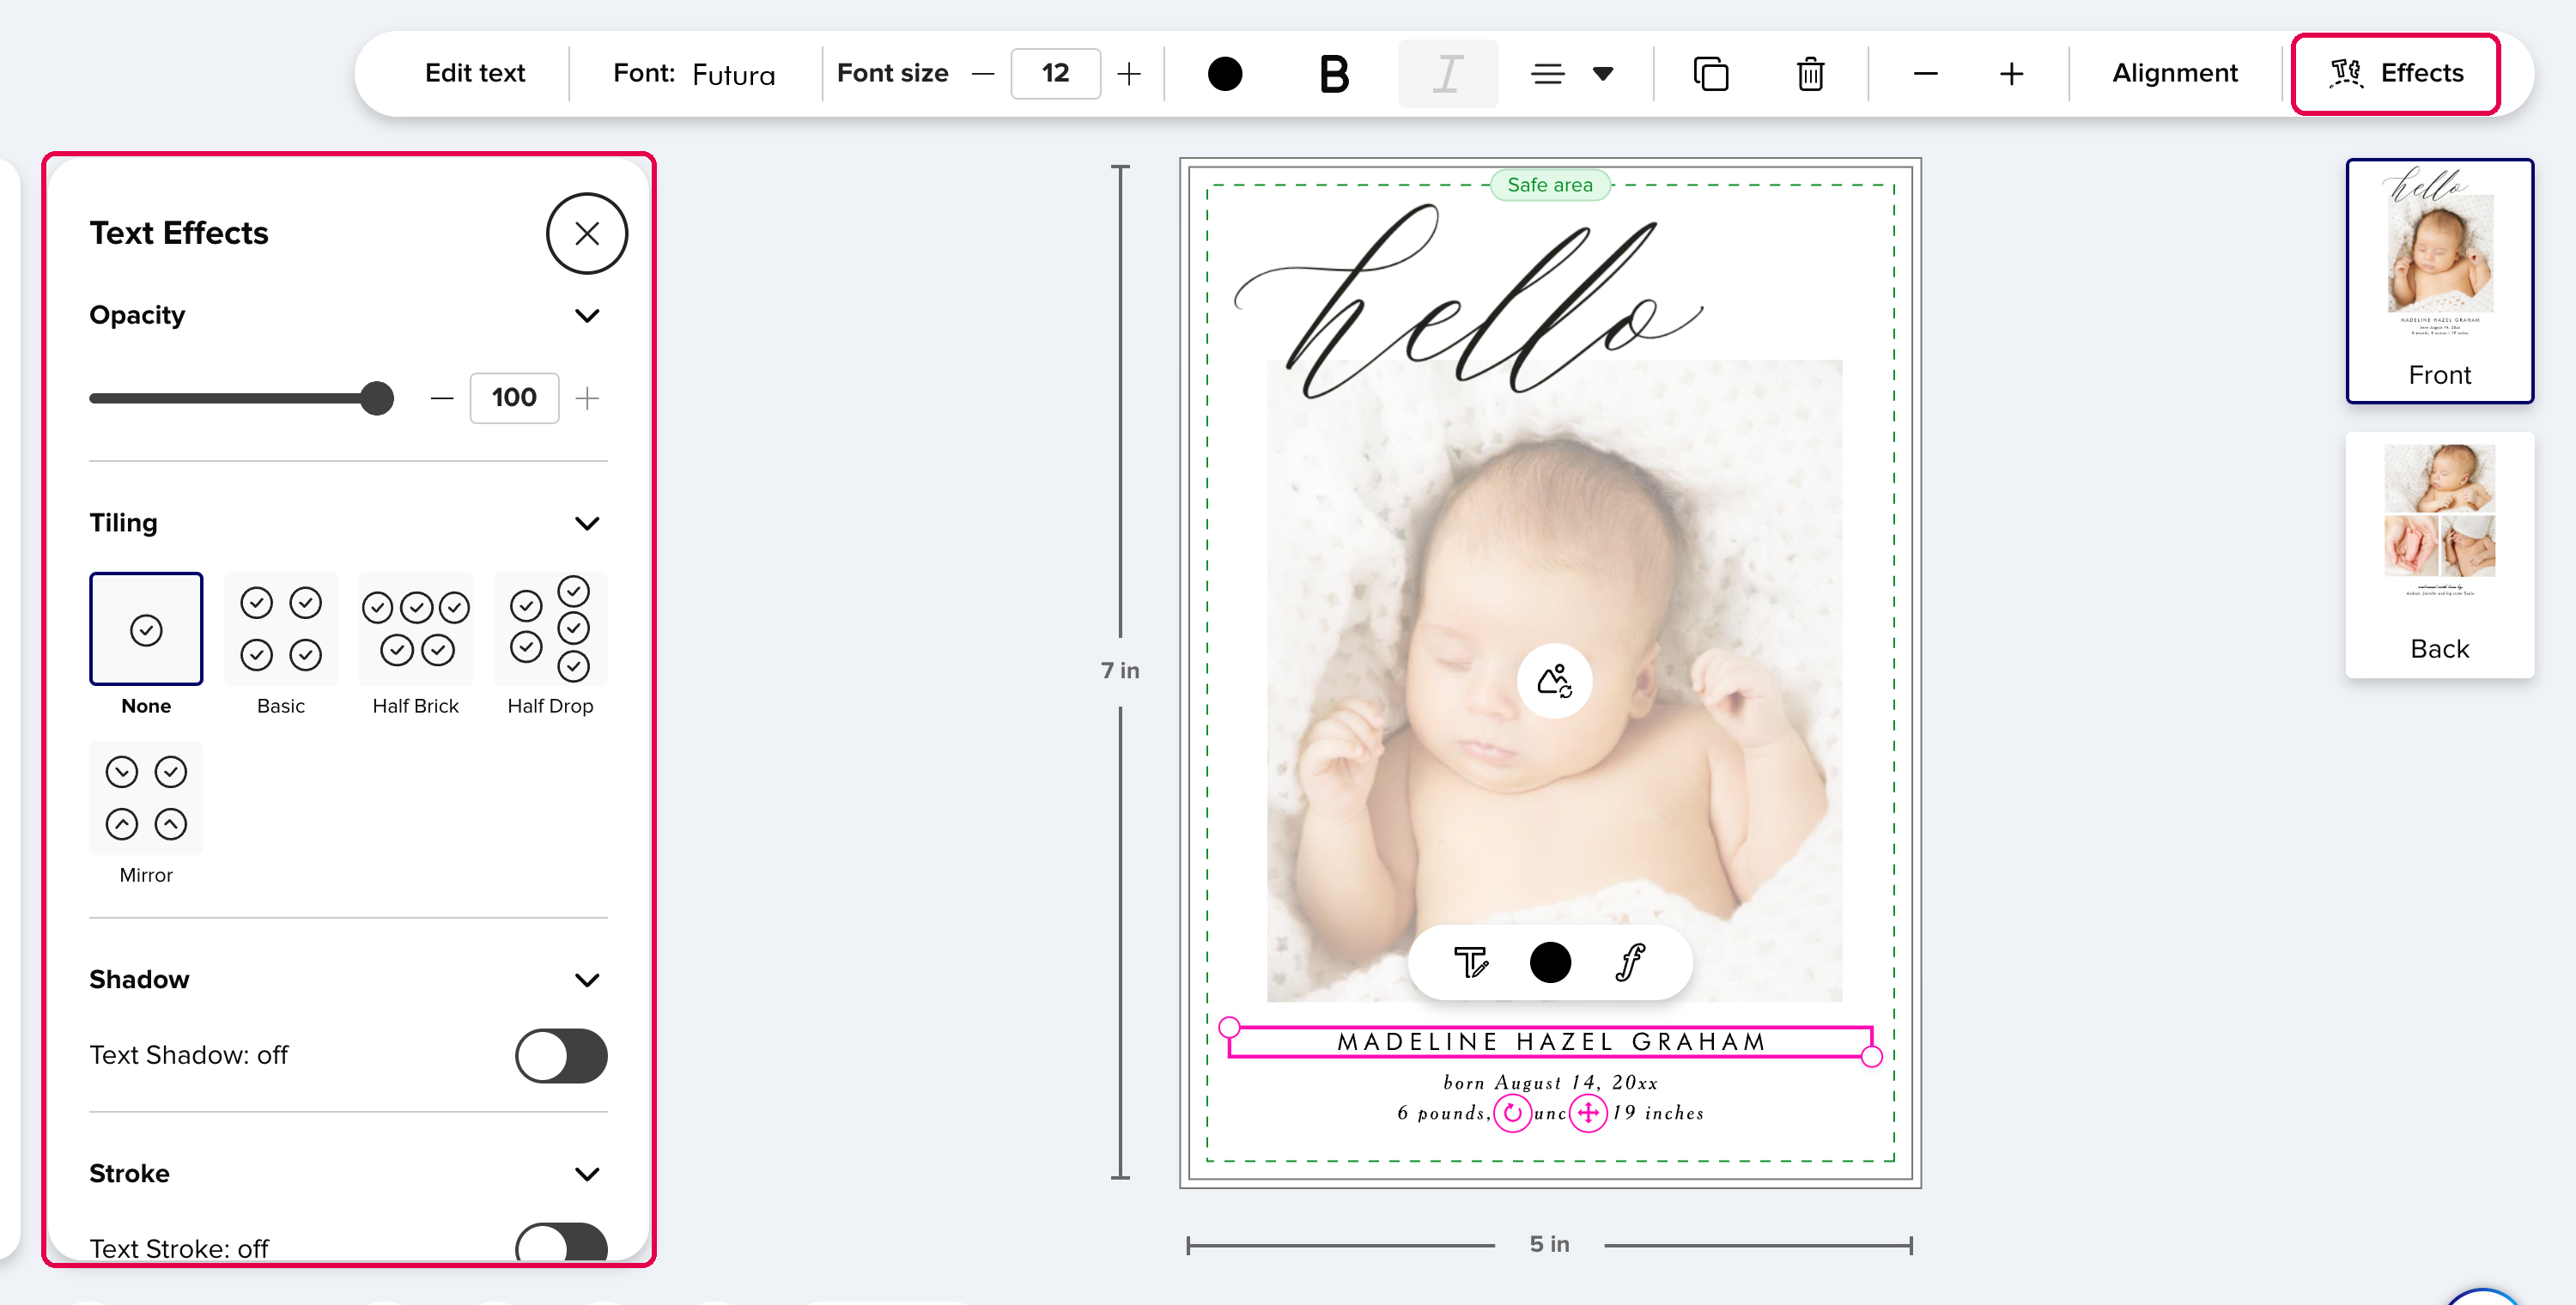Click the zoom out minus in toolbar
This screenshot has height=1305, width=2576.
[x=1925, y=74]
